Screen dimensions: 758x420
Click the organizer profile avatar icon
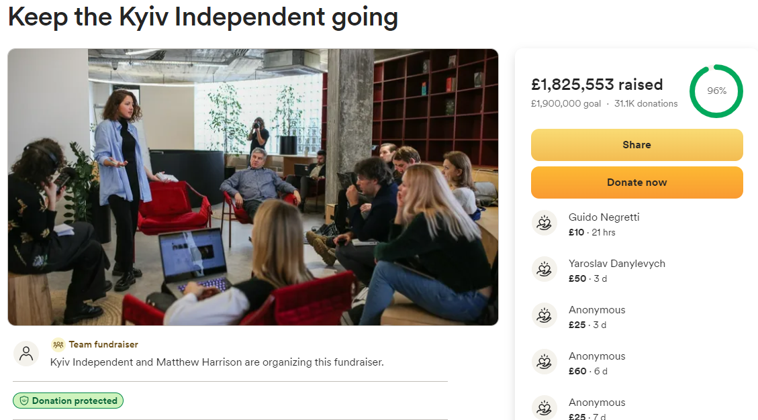[x=26, y=354]
